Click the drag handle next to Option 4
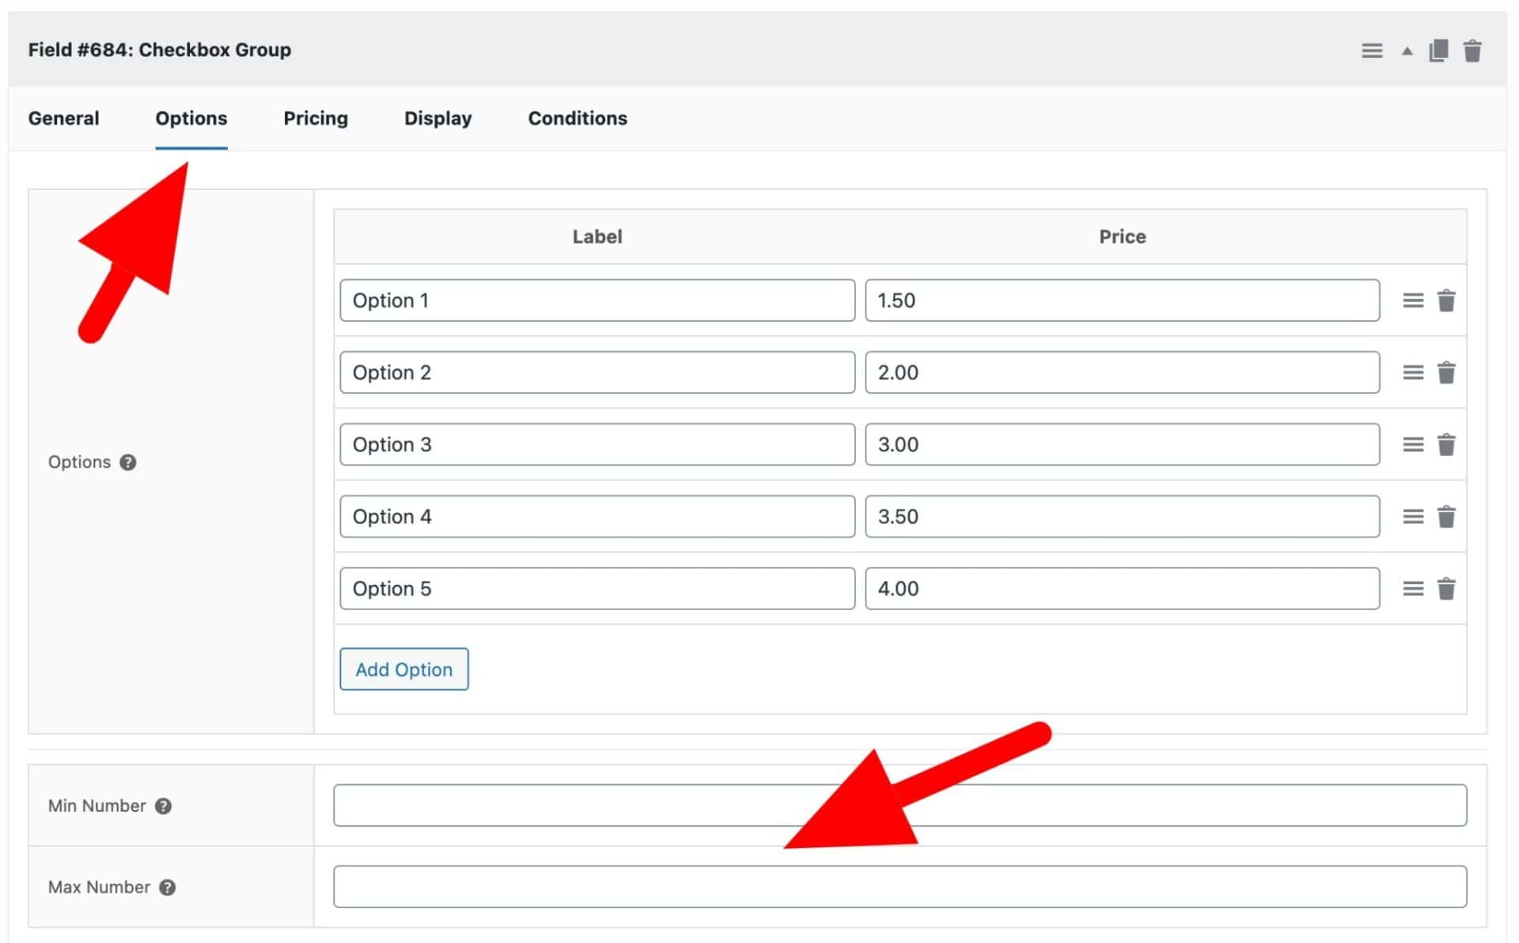 tap(1413, 516)
